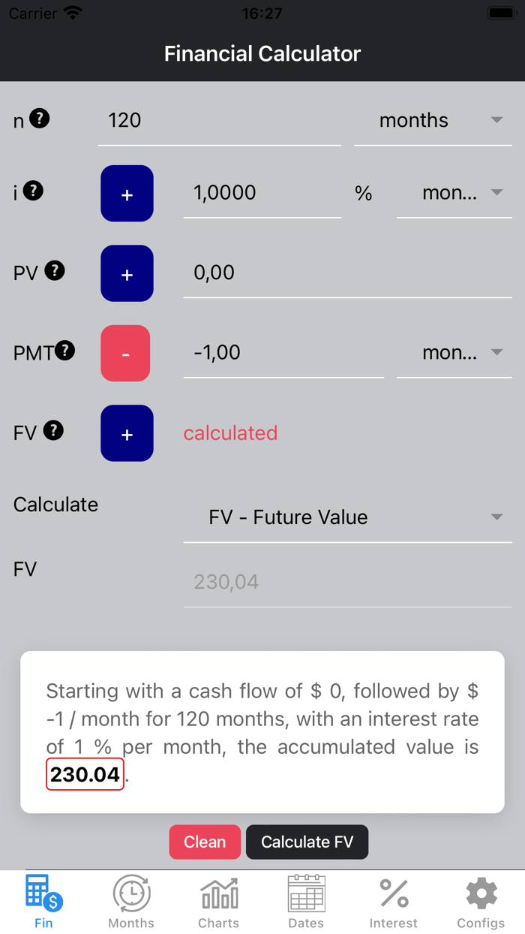Click the help icon next to n

coord(40,117)
